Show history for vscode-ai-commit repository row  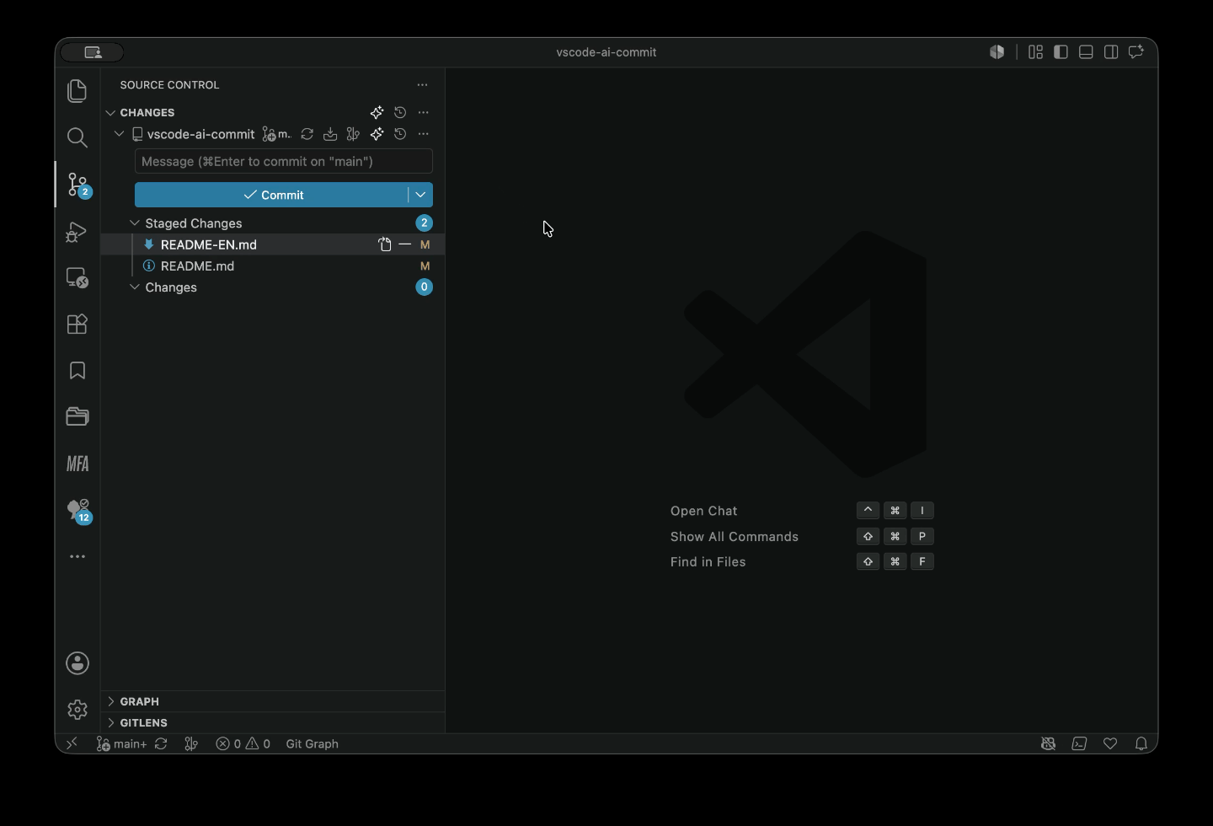400,134
